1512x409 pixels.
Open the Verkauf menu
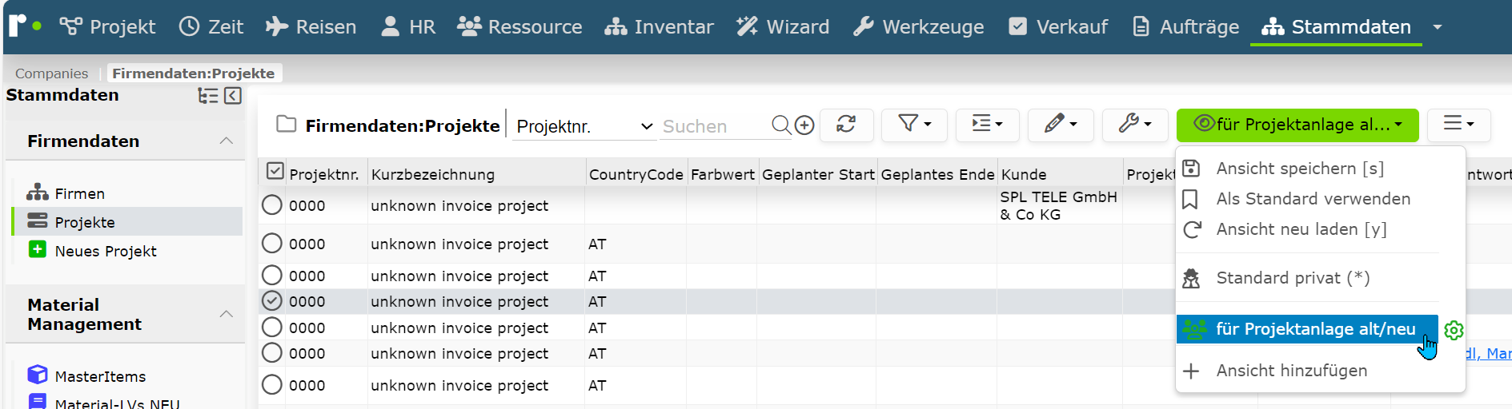pyautogui.click(x=1058, y=26)
